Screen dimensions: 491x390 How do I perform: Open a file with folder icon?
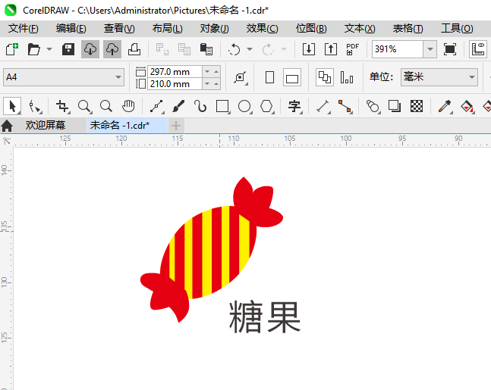point(34,49)
